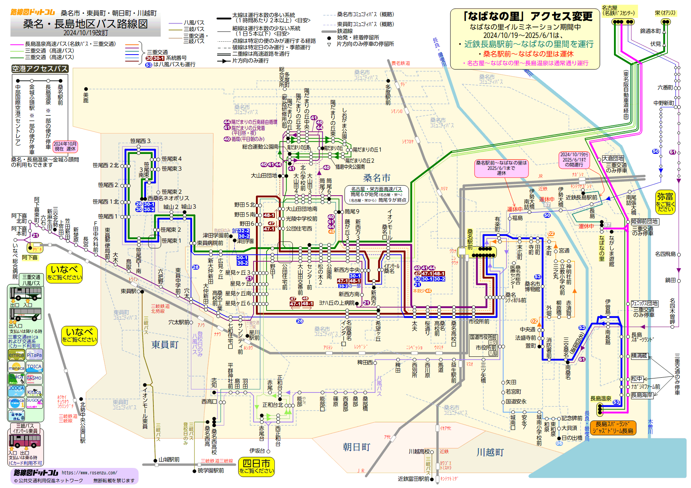Click the 路線図ドットコム logo beside the title
The height and width of the screenshot is (488, 691).
coord(33,12)
